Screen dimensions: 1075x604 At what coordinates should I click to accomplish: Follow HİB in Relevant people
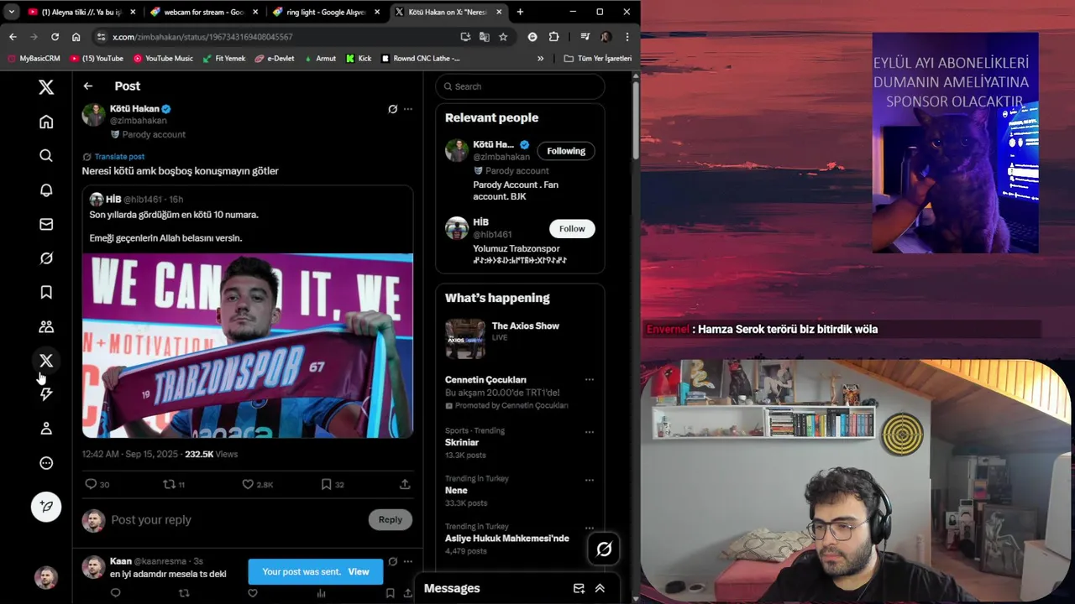pos(572,228)
